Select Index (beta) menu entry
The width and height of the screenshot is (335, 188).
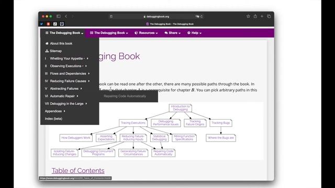[x=53, y=119]
